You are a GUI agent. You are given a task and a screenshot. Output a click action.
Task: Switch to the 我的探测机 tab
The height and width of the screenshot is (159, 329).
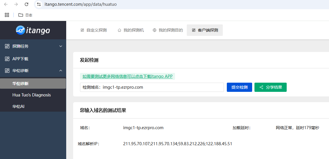pyautogui.click(x=131, y=30)
